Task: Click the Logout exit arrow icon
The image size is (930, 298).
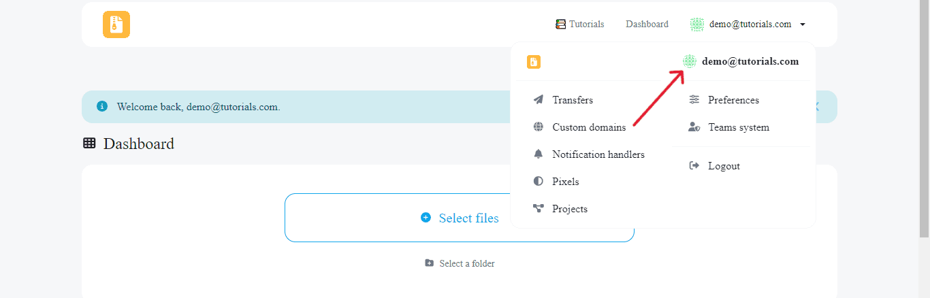Action: click(x=694, y=166)
